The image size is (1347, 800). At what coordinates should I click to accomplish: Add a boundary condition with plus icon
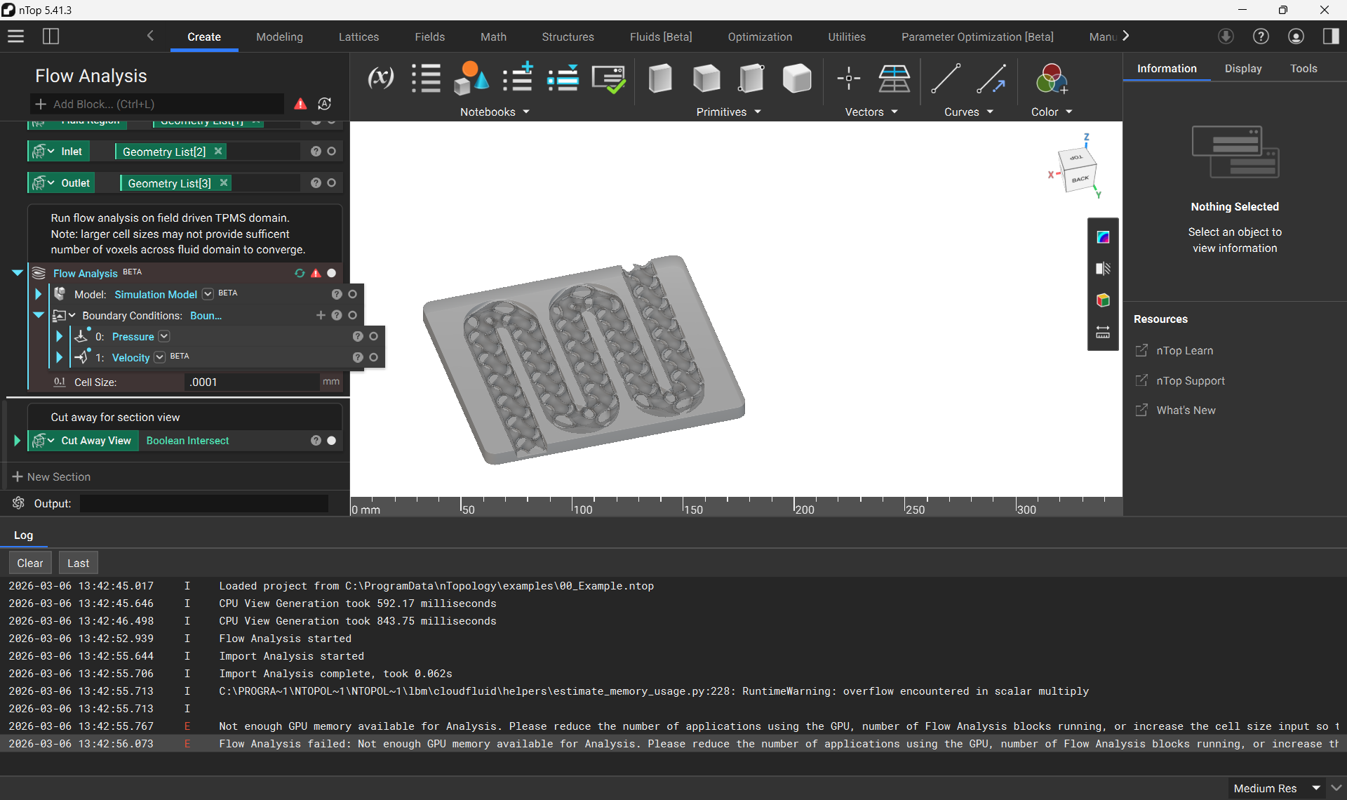(x=321, y=315)
